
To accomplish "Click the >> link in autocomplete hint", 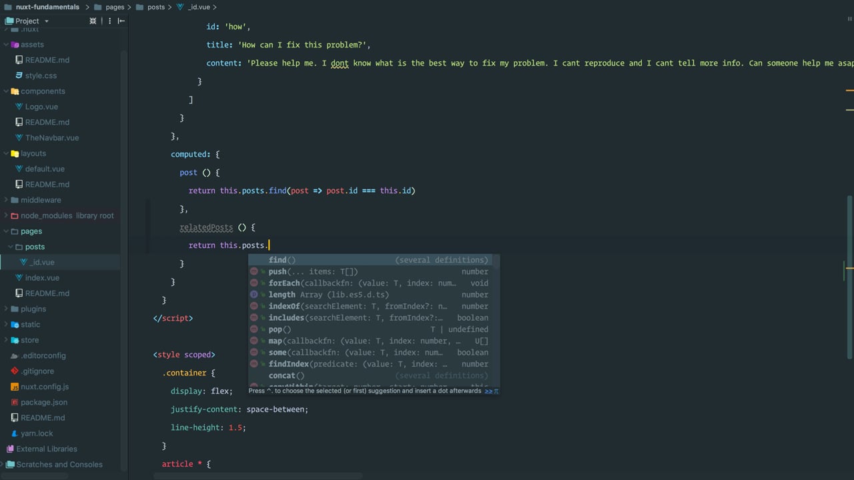I will tap(488, 391).
